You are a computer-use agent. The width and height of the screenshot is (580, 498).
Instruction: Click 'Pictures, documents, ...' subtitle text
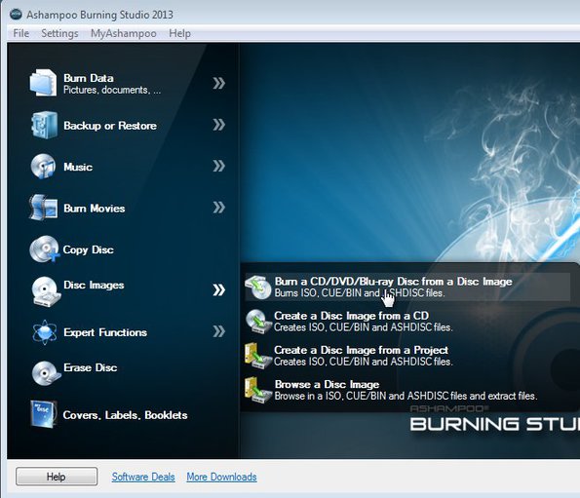click(112, 90)
